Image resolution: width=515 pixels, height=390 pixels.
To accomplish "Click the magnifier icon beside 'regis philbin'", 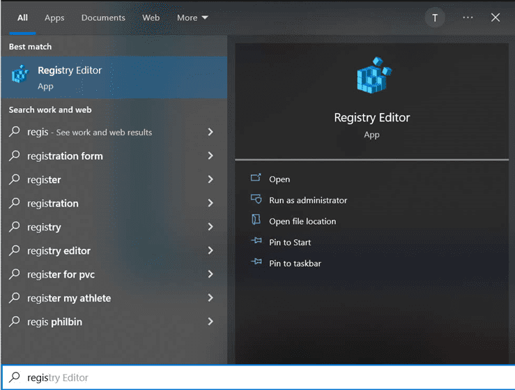I will tap(15, 321).
